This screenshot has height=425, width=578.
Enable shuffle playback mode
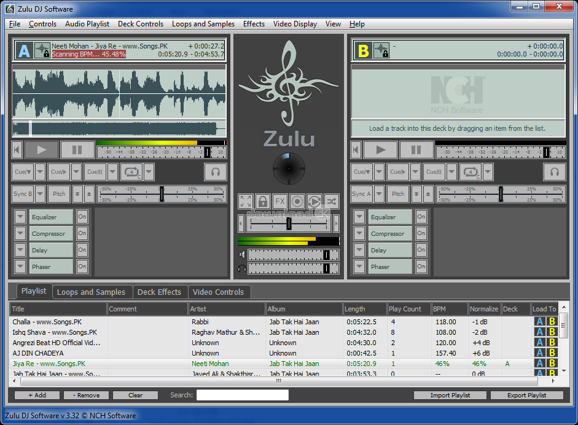click(x=330, y=201)
